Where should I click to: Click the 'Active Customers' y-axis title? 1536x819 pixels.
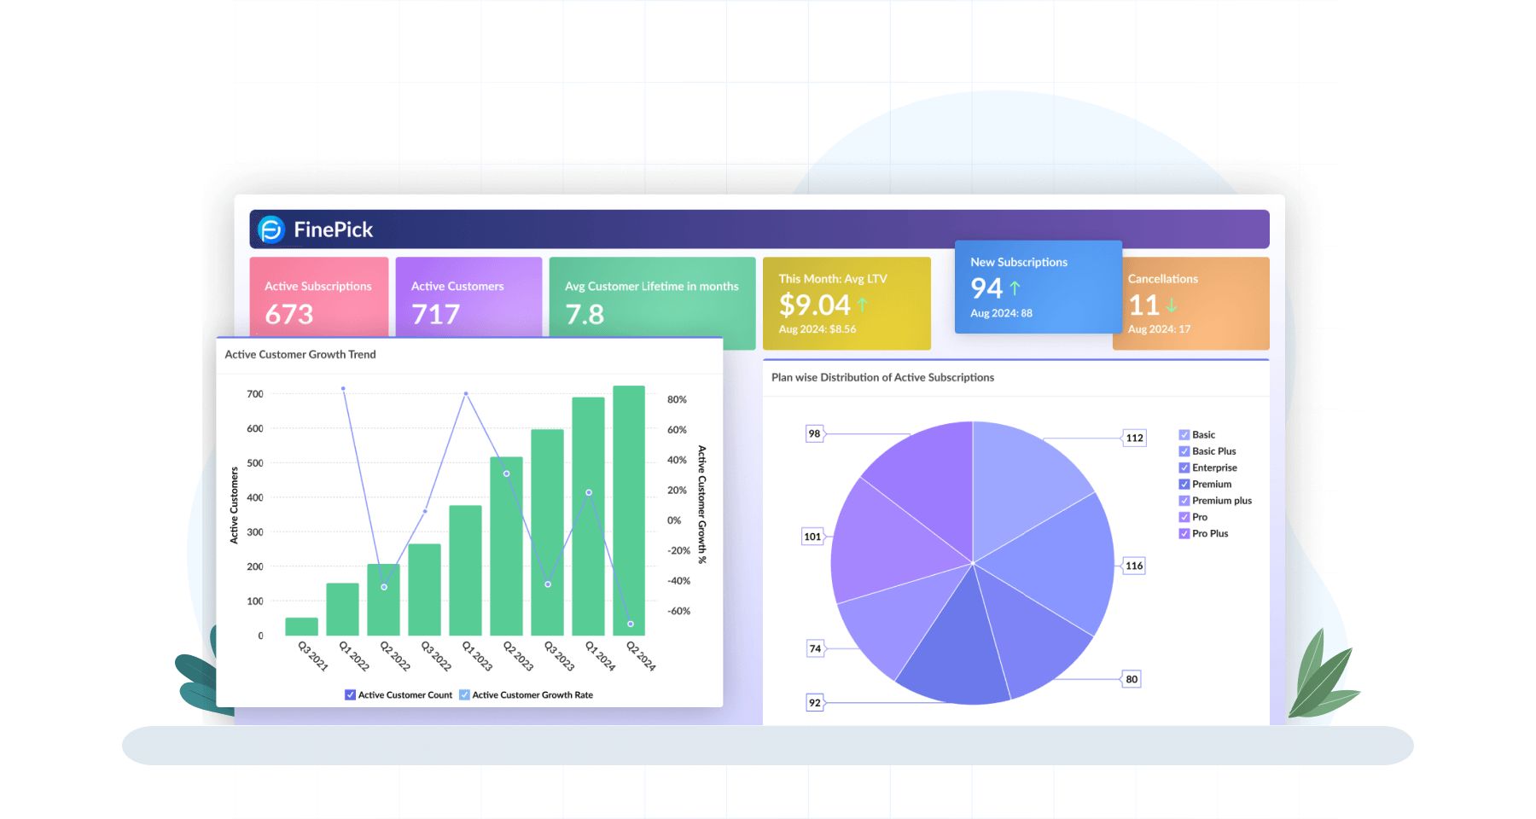pos(234,505)
